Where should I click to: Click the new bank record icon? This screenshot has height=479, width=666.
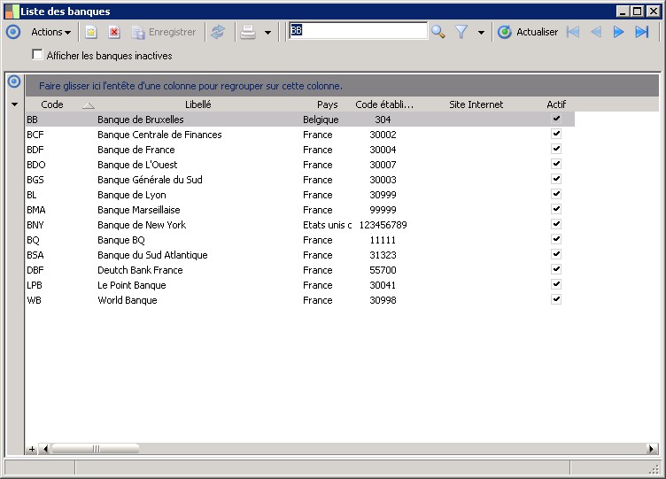91,32
